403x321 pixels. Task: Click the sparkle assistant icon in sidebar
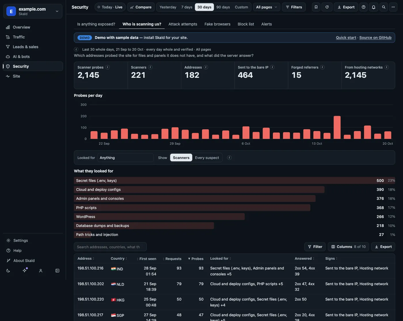point(25,270)
